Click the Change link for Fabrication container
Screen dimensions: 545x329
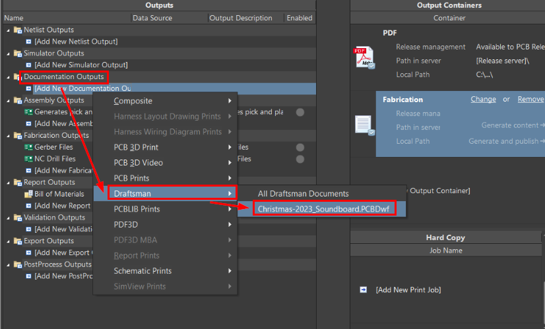point(483,100)
